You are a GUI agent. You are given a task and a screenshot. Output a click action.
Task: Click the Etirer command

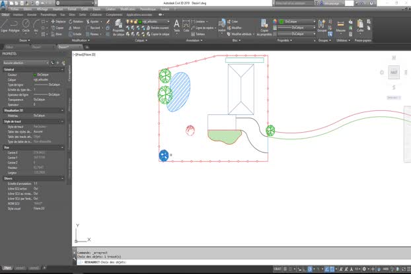point(57,34)
